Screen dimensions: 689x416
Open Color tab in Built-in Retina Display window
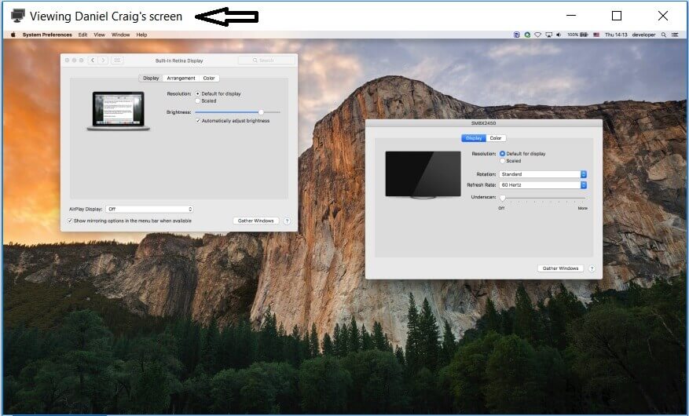pos(209,78)
